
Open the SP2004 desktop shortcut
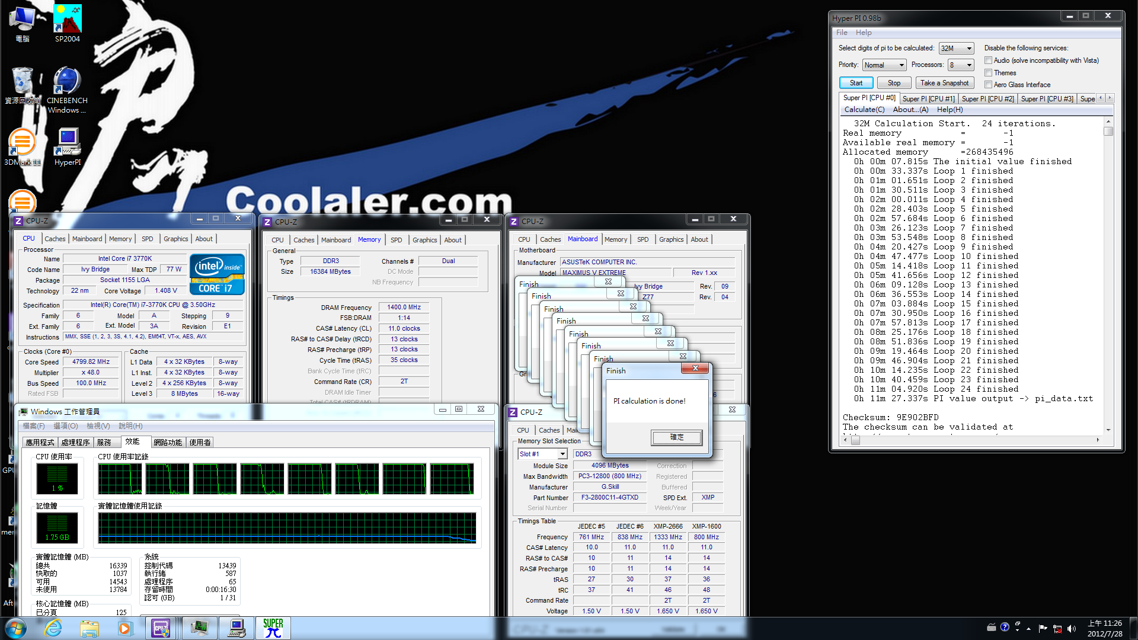point(68,23)
